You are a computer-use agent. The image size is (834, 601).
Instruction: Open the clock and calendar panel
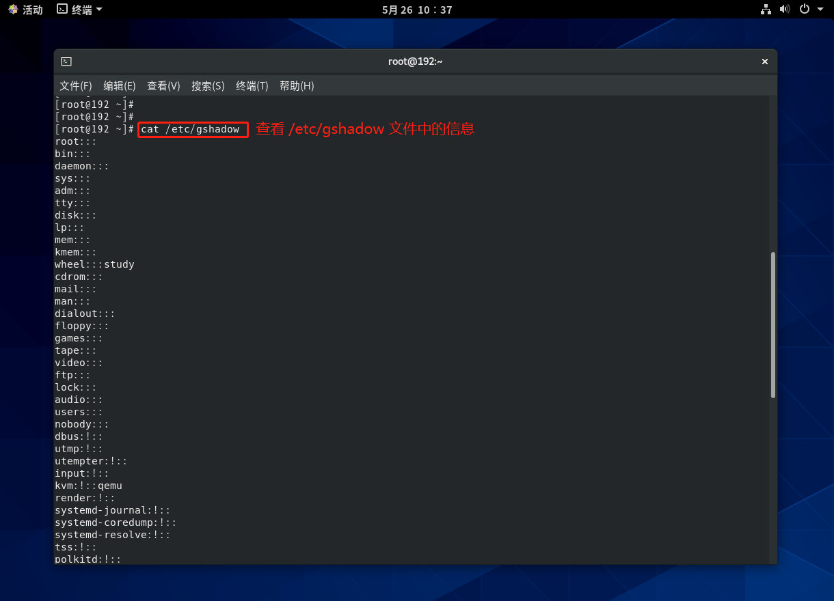pyautogui.click(x=417, y=10)
